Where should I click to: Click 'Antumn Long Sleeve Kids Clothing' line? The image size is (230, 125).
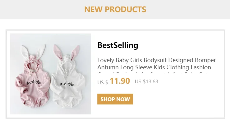[x=154, y=67]
